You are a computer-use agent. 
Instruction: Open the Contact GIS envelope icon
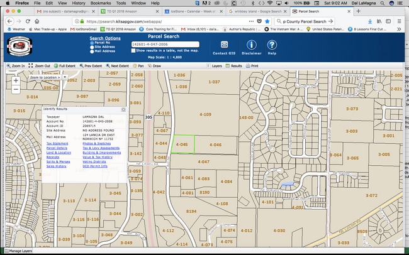click(x=223, y=45)
